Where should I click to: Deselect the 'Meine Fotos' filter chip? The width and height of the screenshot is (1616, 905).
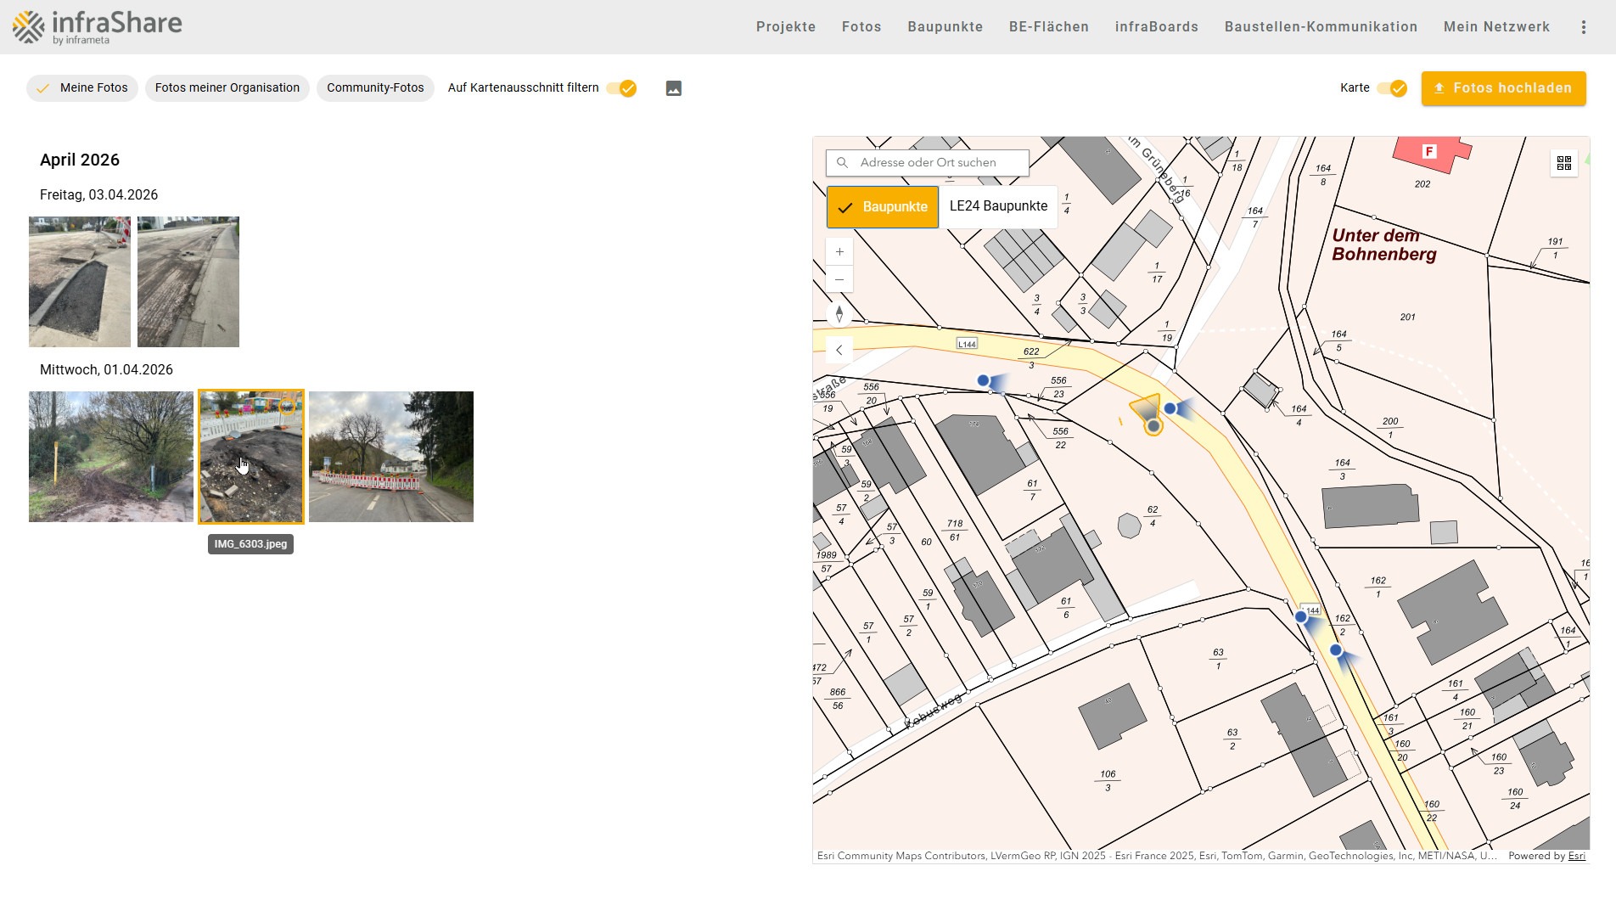pos(82,88)
